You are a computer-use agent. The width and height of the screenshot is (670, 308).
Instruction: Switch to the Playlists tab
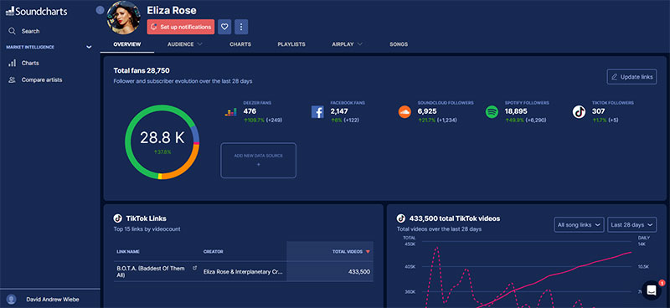point(291,44)
